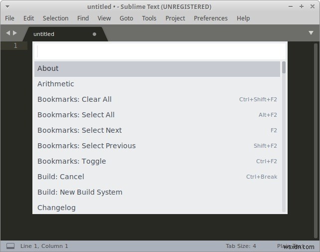Choose Arithmetic in the command palette
The image size is (320, 252).
click(x=157, y=84)
